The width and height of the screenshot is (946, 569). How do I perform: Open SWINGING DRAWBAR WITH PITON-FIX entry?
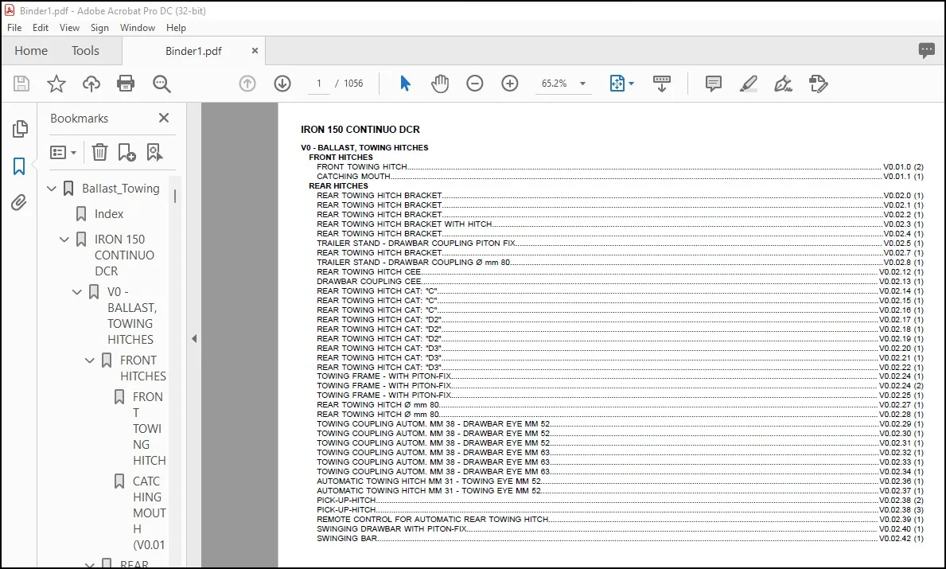tap(620, 528)
